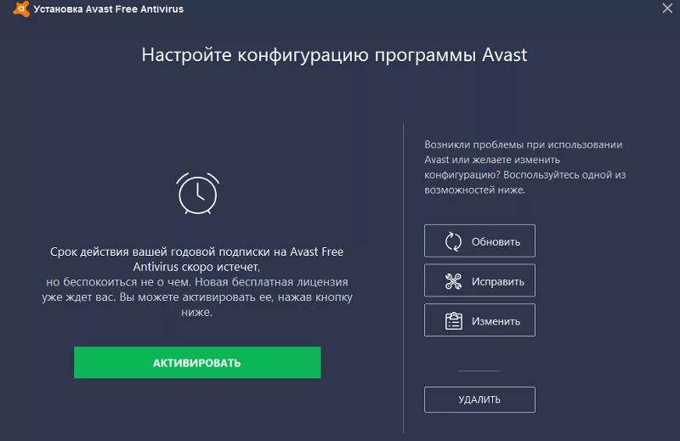Click the sentence Новая бесплатная лицензия
680x441 pixels.
point(271,282)
